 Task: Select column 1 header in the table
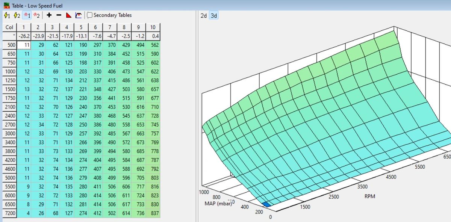point(23,27)
